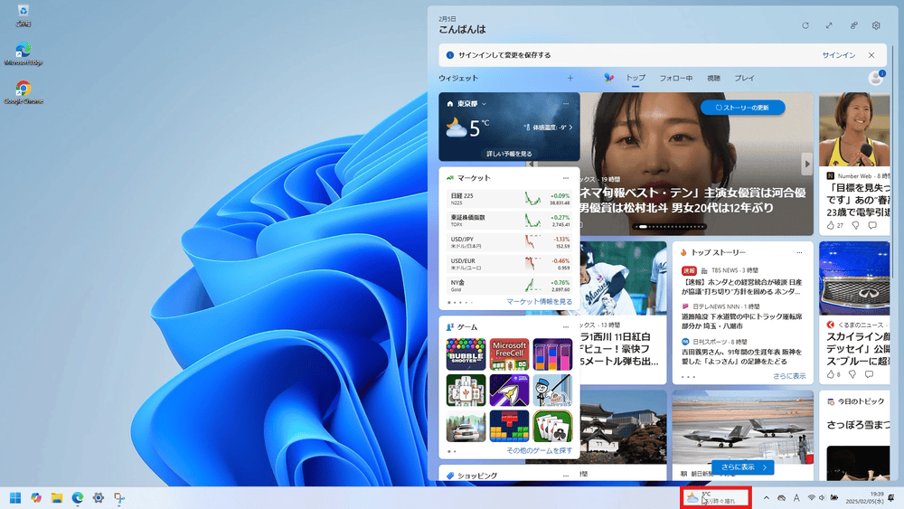Open Microsoft FreeCell game tile
904x509 pixels.
509,354
